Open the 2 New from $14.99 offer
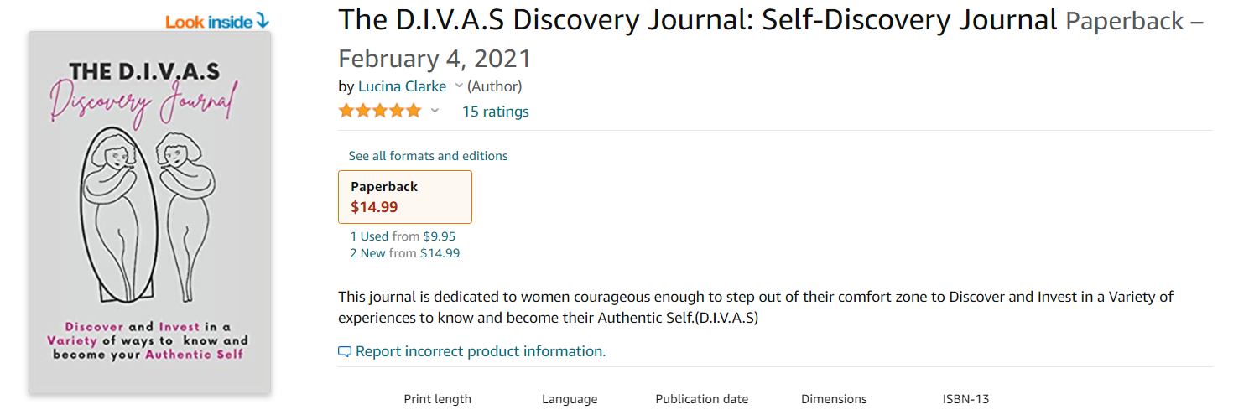Screen dimensions: 1249x415 pyautogui.click(x=404, y=253)
